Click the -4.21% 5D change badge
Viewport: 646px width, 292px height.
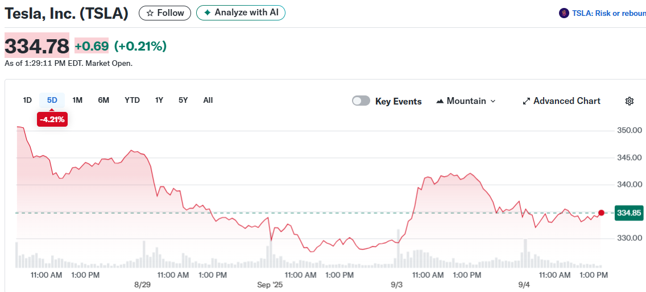click(x=52, y=120)
